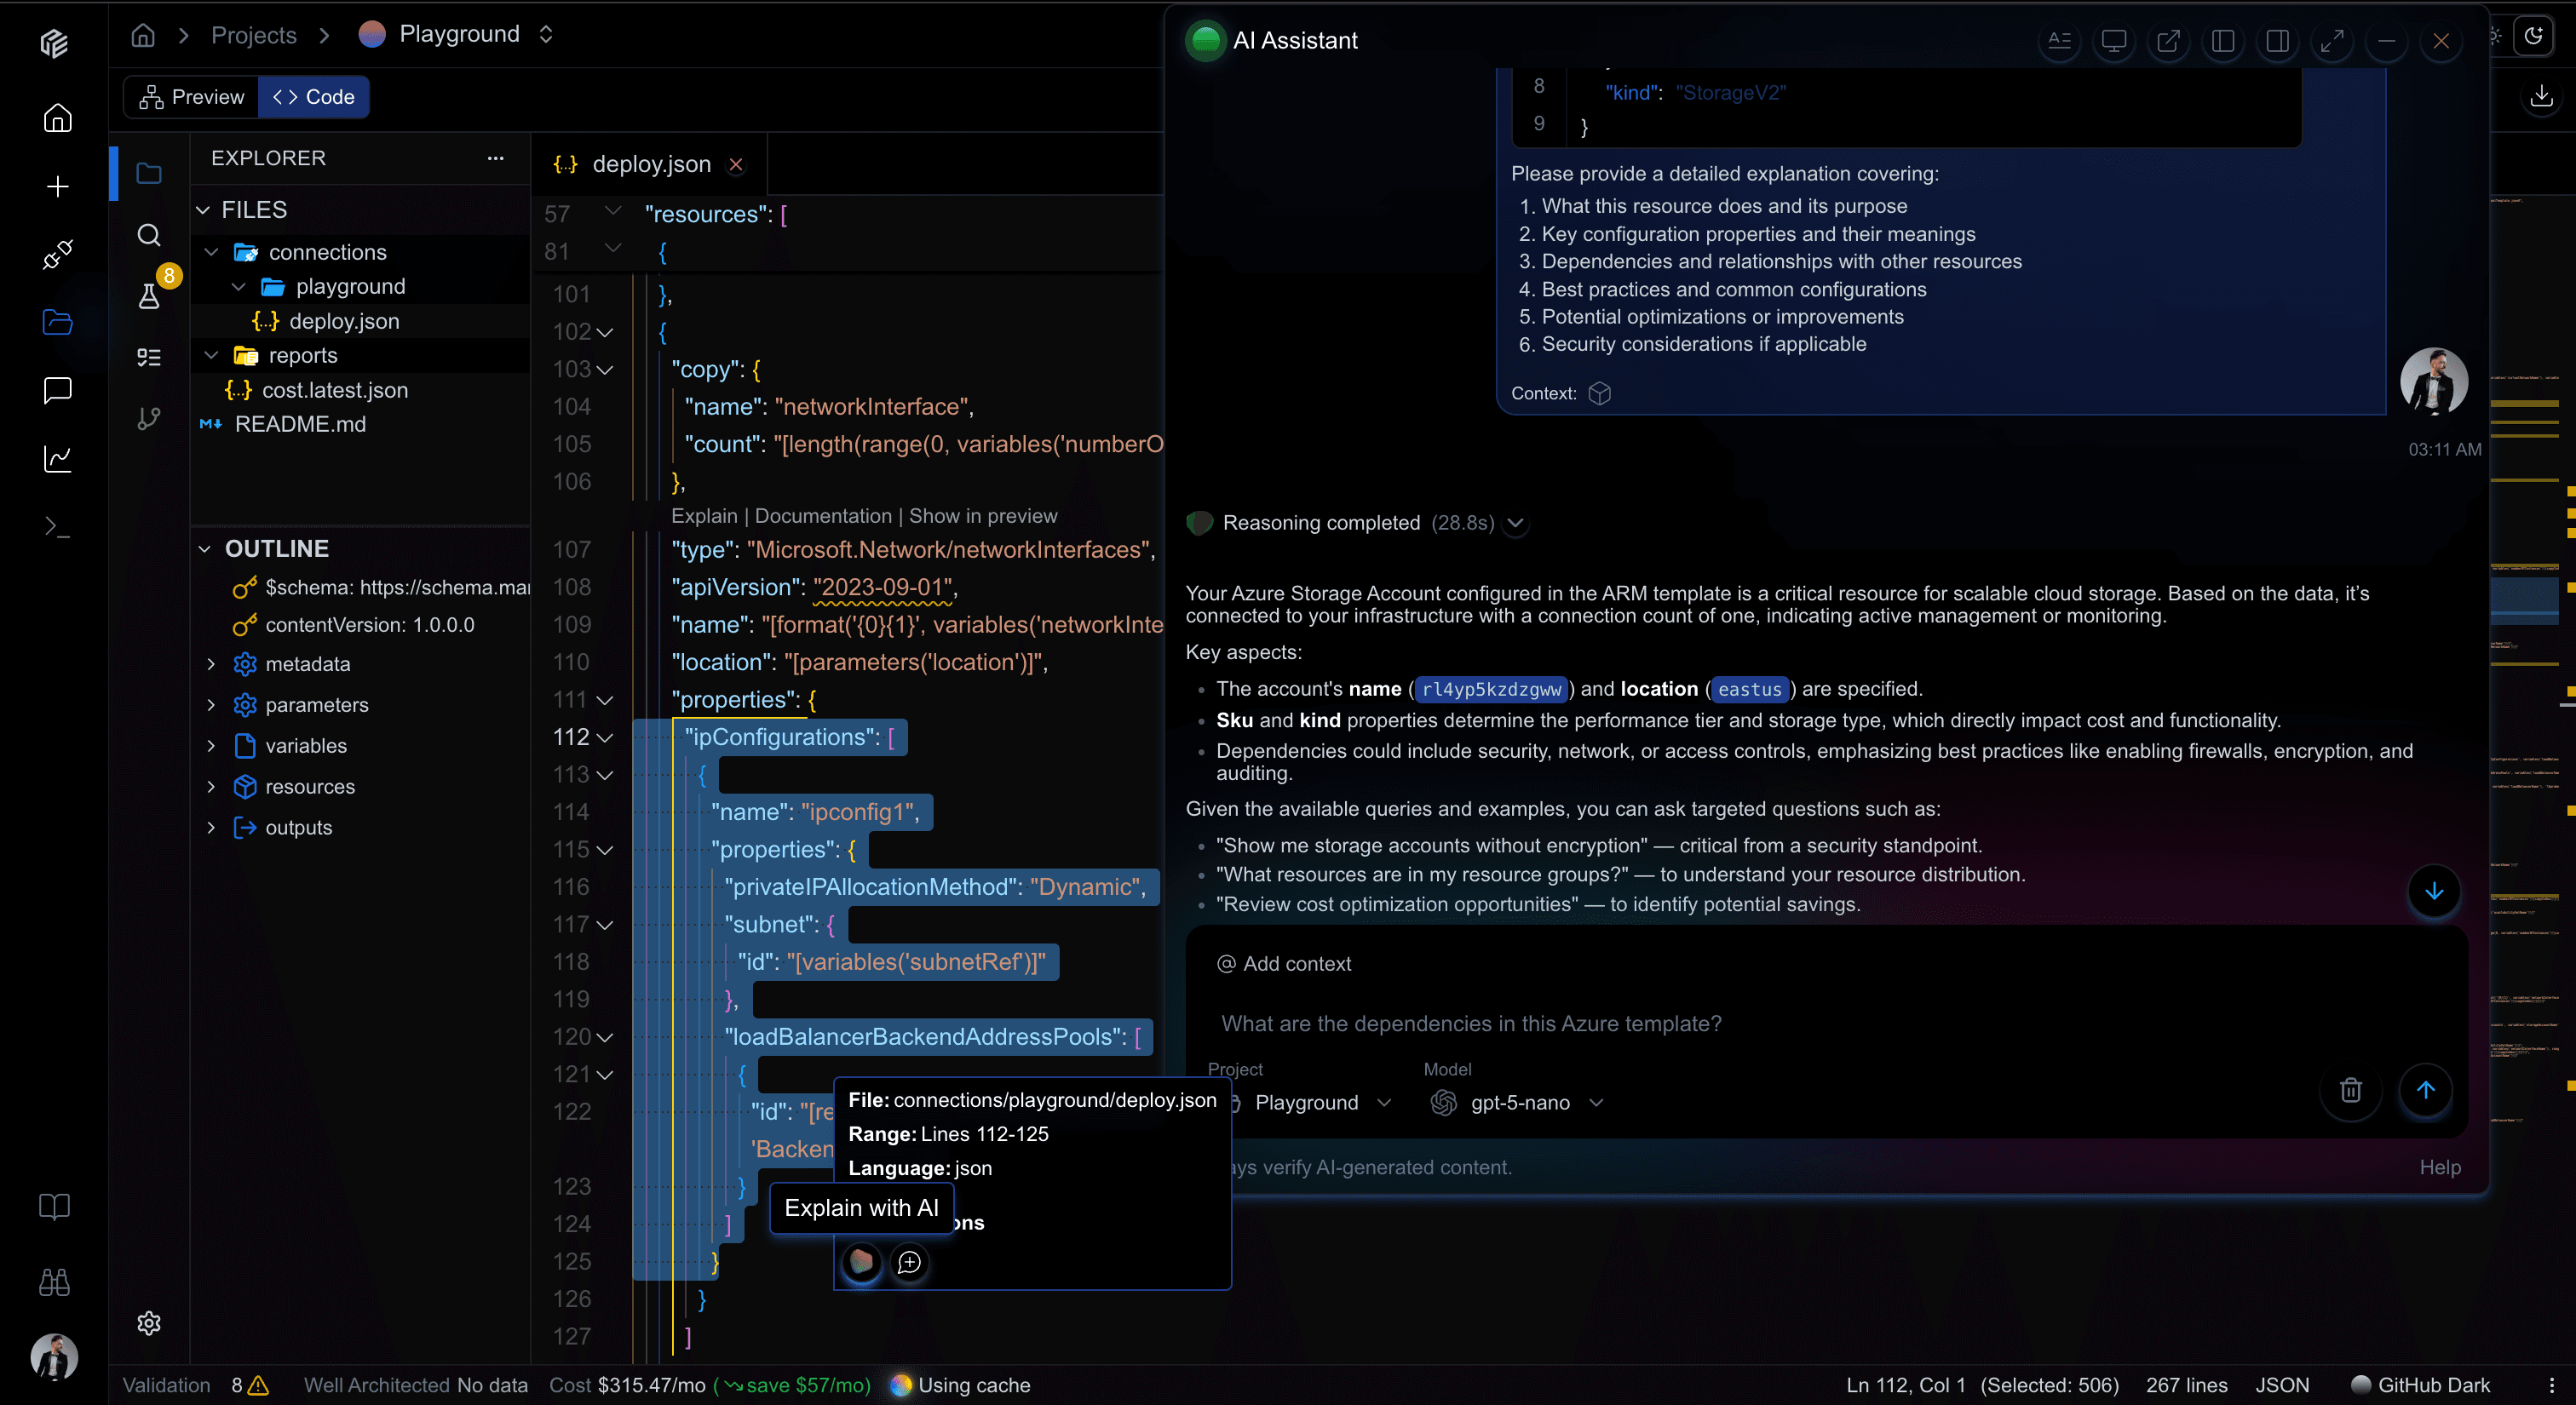Delete the conversation with the trash icon
Screen dimensions: 2576x1405
coord(2351,1089)
